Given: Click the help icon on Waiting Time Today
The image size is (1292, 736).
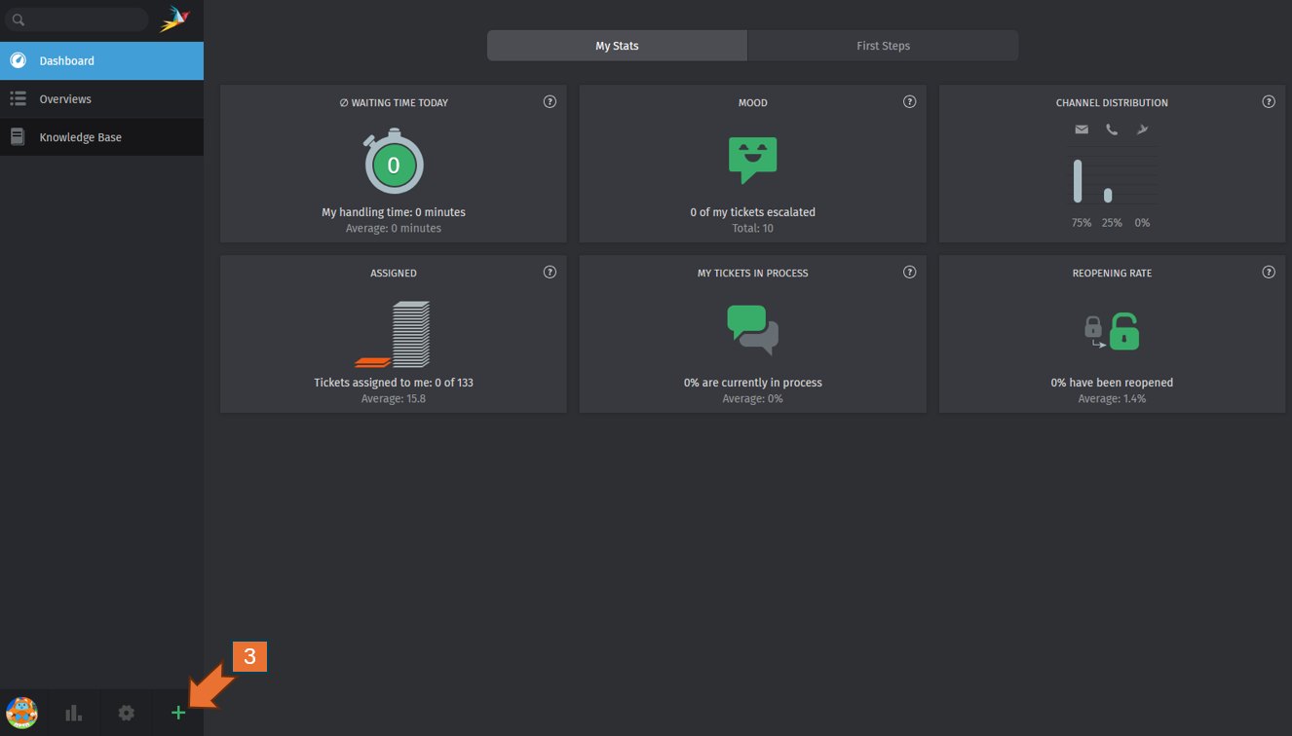Looking at the screenshot, I should click(550, 102).
